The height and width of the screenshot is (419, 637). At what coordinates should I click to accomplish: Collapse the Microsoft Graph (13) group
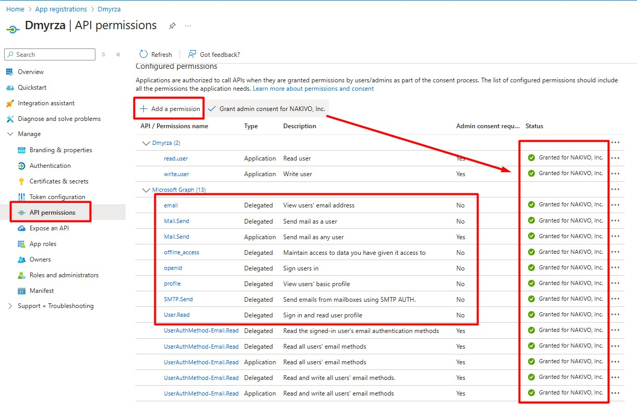(145, 190)
